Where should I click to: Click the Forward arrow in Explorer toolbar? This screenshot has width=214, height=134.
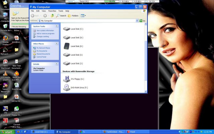click(45, 16)
